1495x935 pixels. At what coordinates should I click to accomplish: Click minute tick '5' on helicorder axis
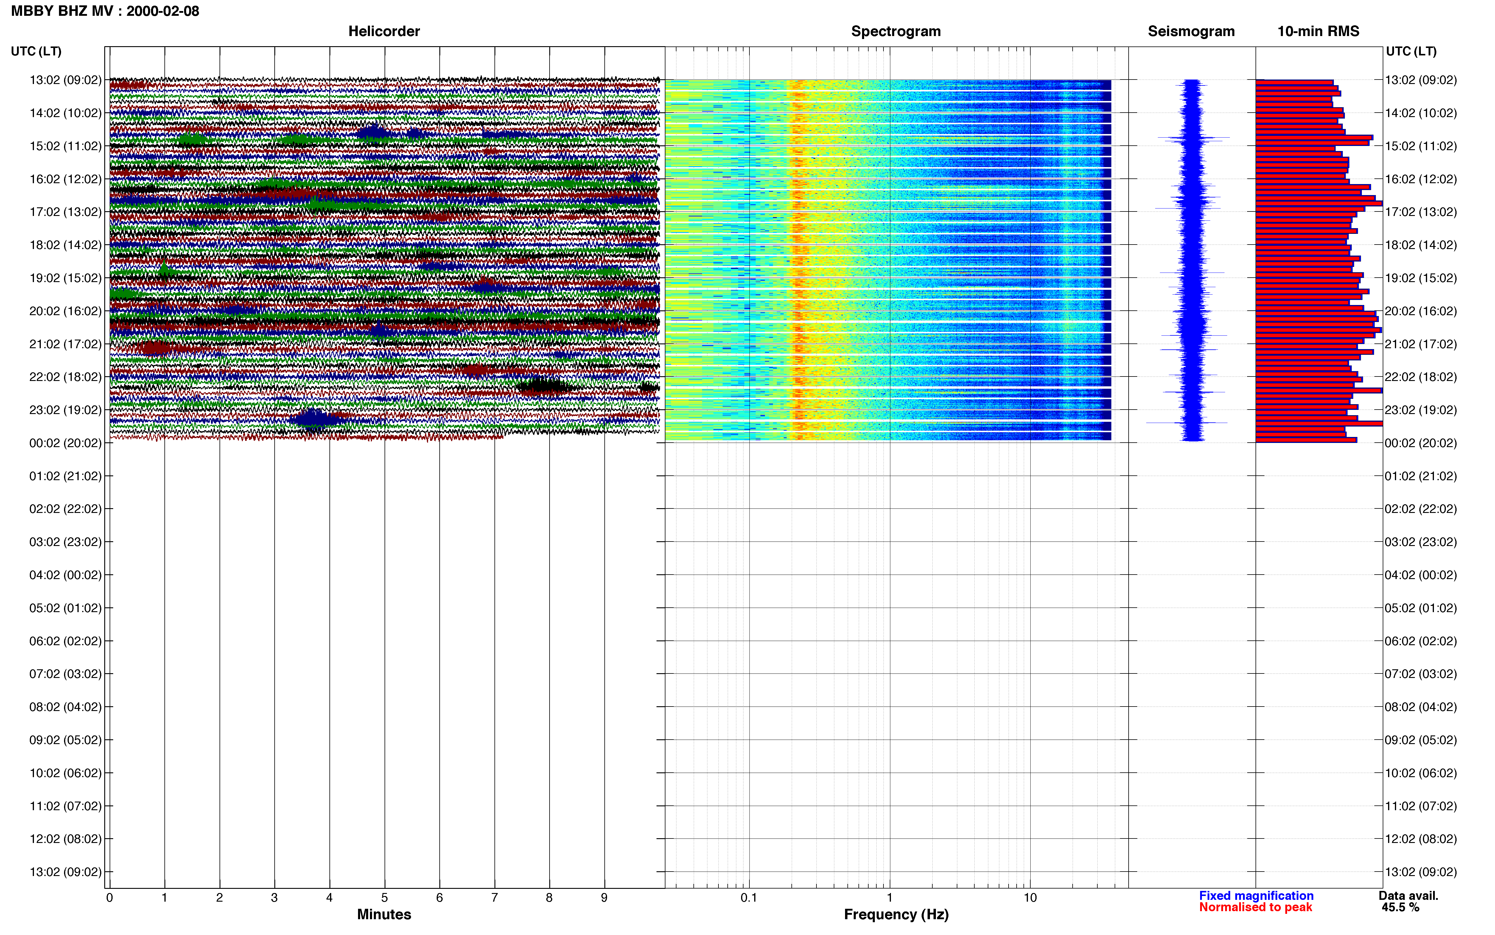coord(385,898)
